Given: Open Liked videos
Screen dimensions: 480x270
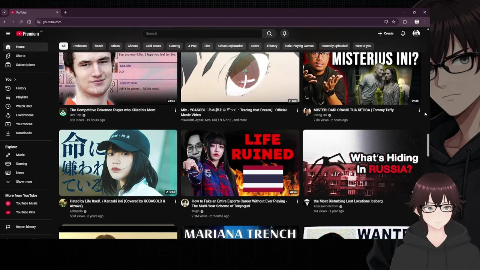Looking at the screenshot, I should coord(25,115).
